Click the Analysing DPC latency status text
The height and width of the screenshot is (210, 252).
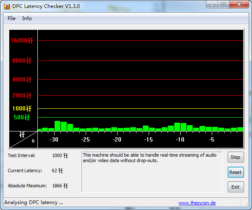34,202
